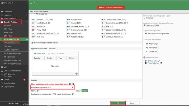
Task: Click the favorite star beside Application Control
Action: pos(27,39)
